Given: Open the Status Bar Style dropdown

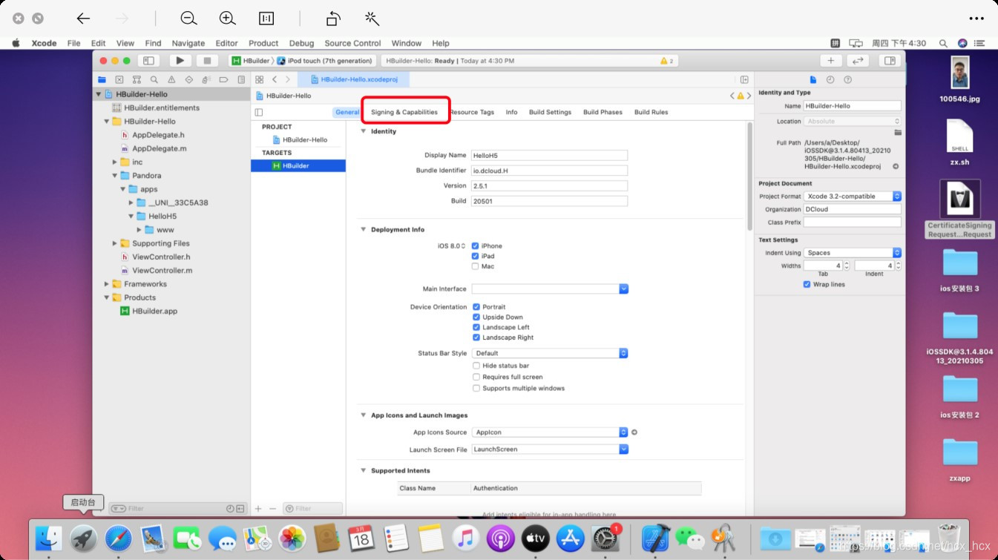Looking at the screenshot, I should 550,353.
